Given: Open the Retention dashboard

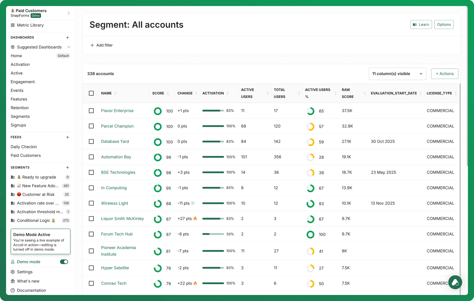Looking at the screenshot, I should [20, 108].
